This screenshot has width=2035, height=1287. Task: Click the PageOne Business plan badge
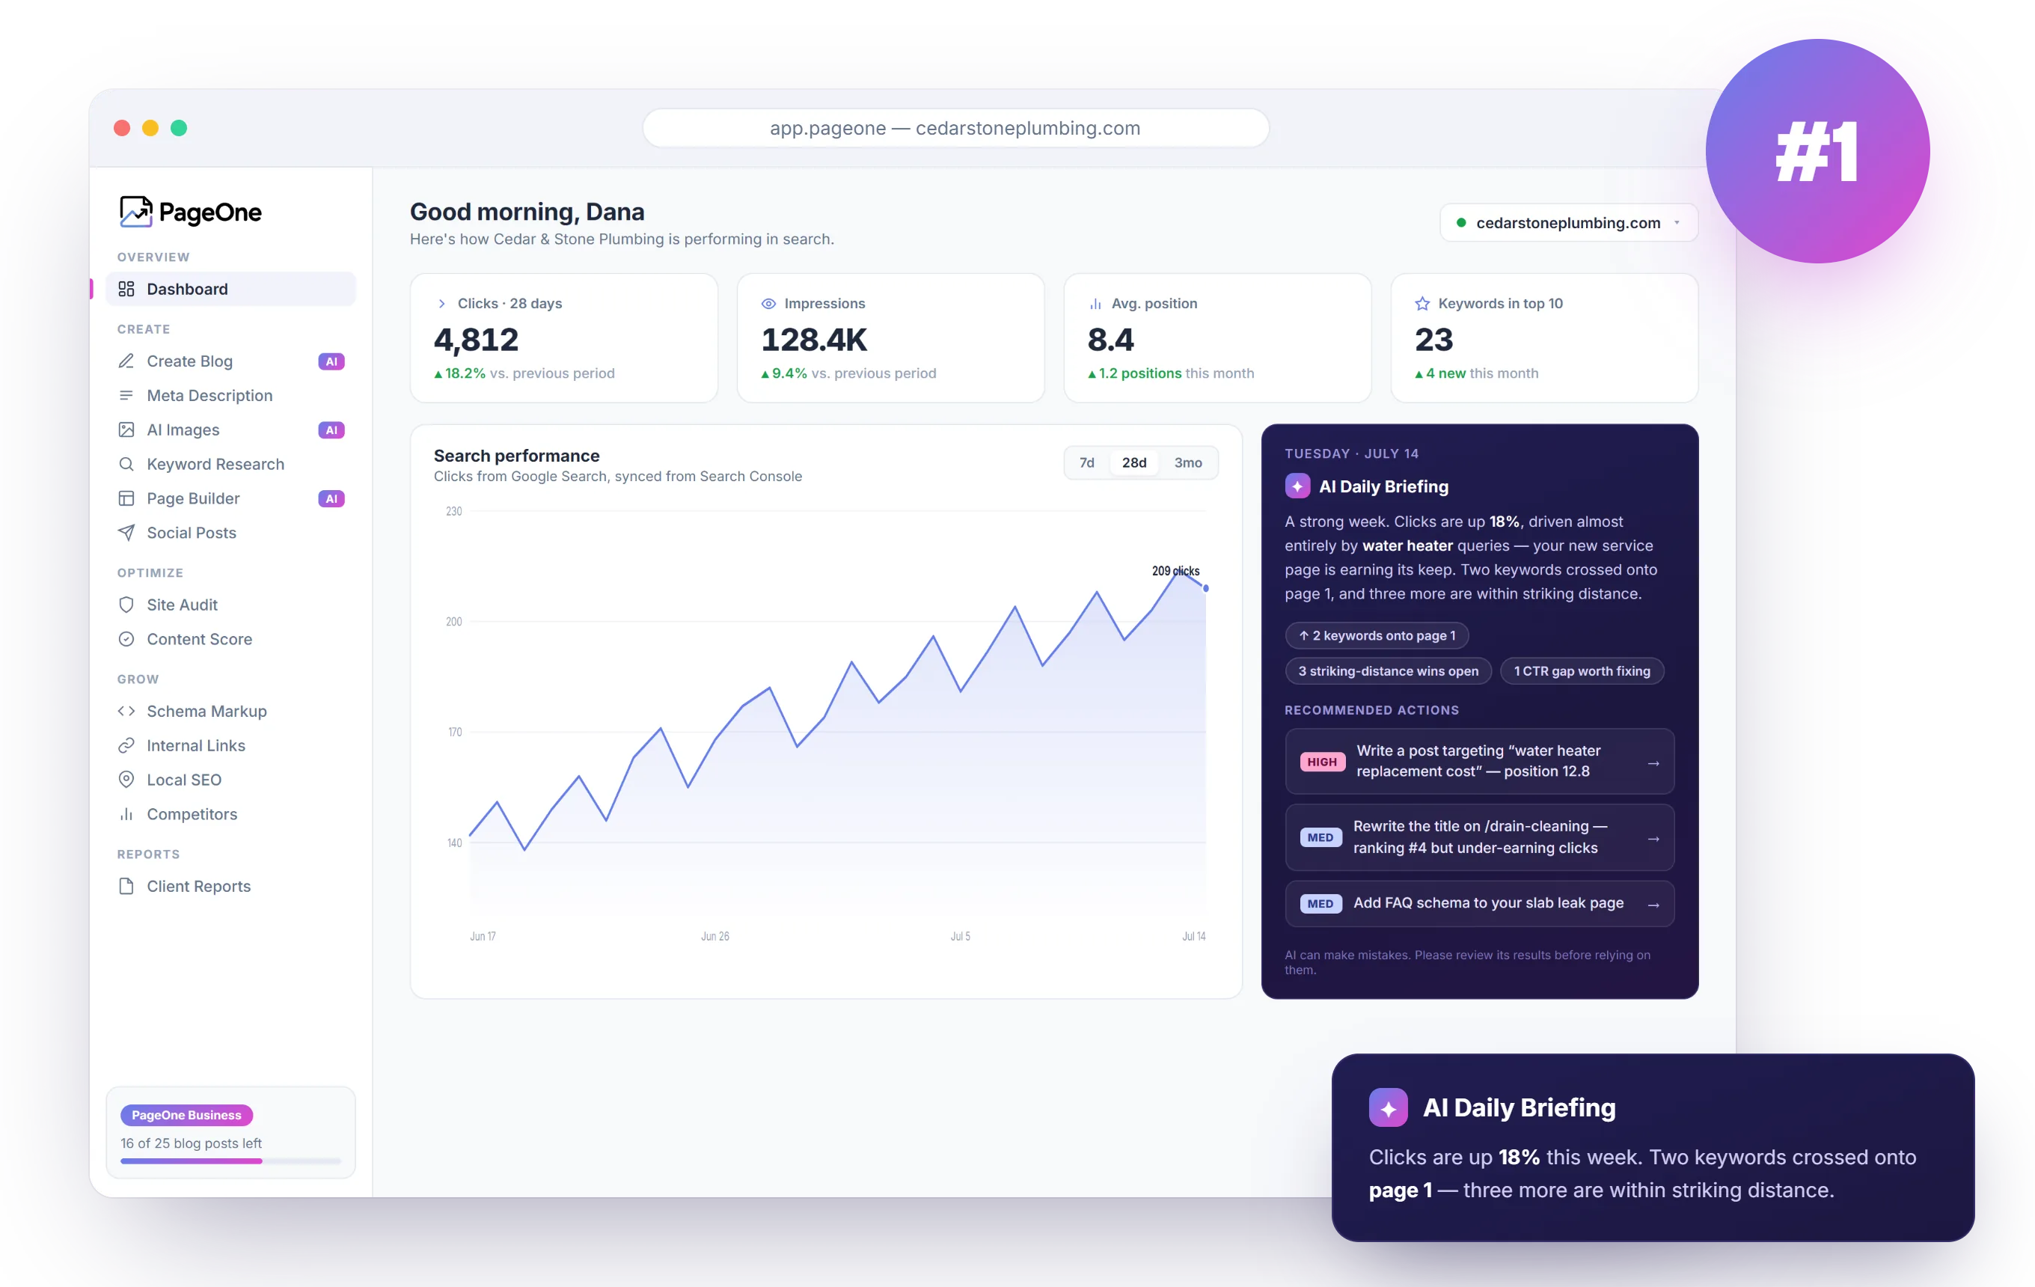pos(186,1115)
